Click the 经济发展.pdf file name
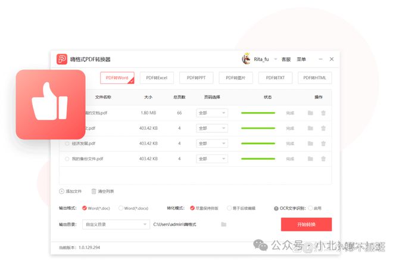Screen dimensions: 393x261 coord(83,144)
